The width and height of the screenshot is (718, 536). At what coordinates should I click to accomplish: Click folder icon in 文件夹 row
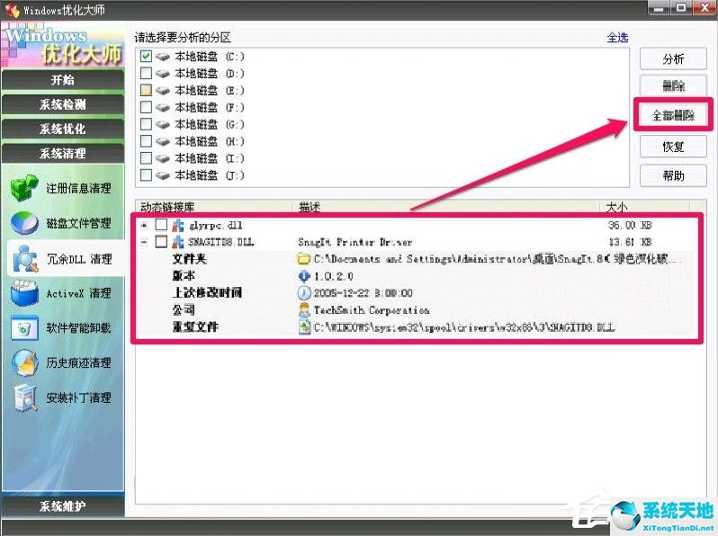304,259
